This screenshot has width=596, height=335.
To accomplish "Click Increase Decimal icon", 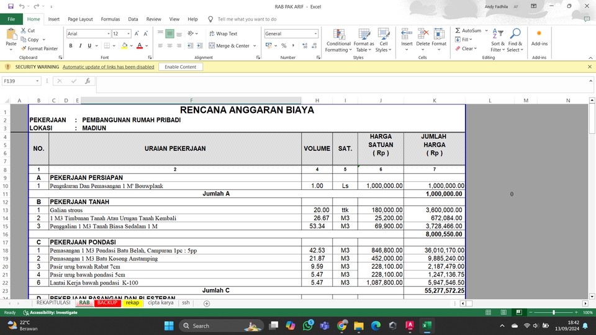I will pos(305,45).
